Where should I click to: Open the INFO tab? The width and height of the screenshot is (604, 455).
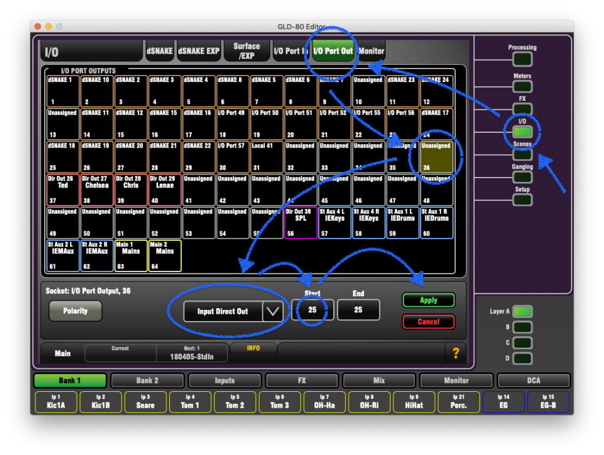[253, 348]
